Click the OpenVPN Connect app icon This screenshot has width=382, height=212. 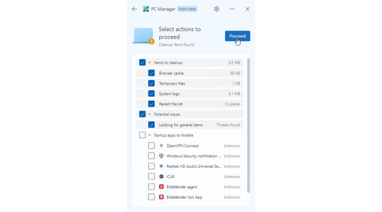coord(161,145)
